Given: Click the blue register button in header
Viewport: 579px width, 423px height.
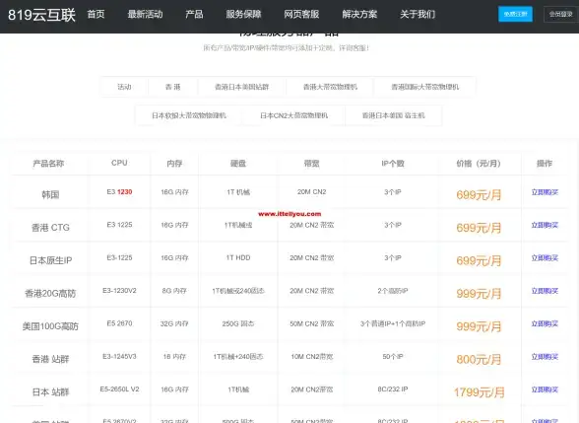Looking at the screenshot, I should pos(516,14).
